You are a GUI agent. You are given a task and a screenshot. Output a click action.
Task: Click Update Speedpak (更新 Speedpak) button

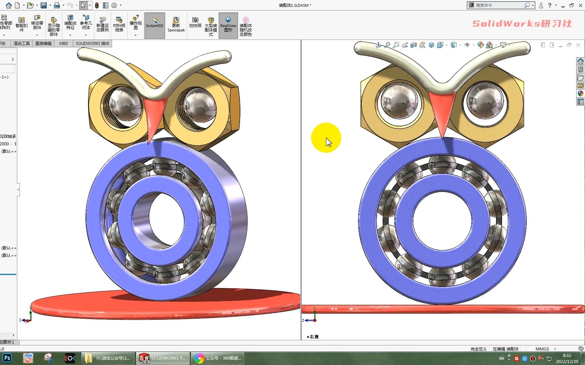(x=176, y=25)
